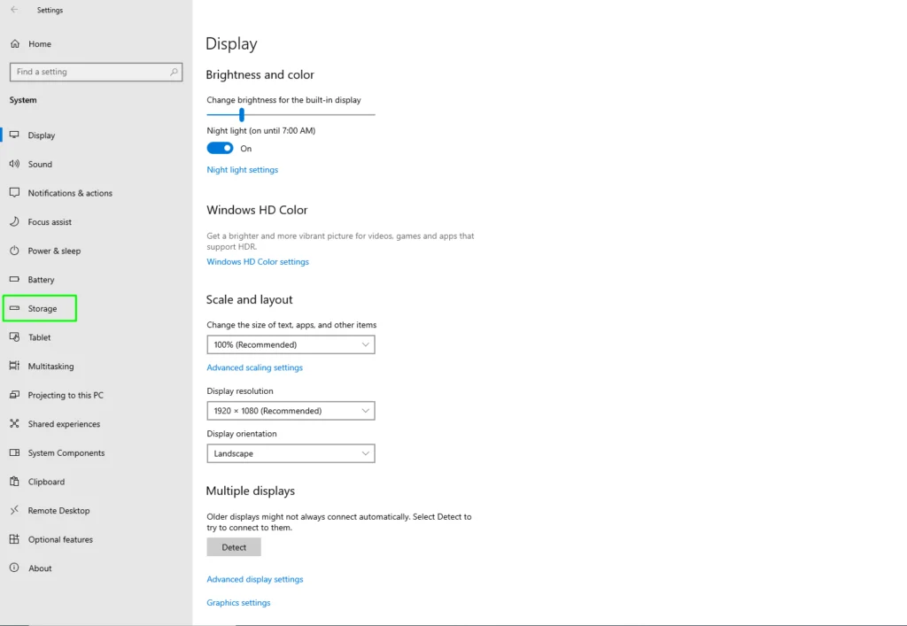Click the Find a setting search box
This screenshot has height=626, width=907.
pos(96,73)
